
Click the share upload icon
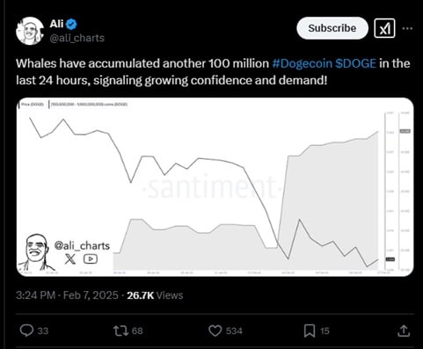(404, 331)
